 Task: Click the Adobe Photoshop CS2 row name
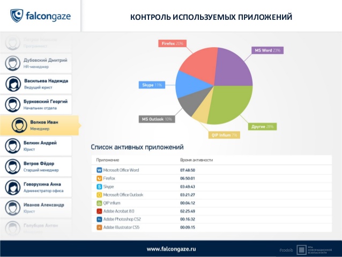click(122, 219)
